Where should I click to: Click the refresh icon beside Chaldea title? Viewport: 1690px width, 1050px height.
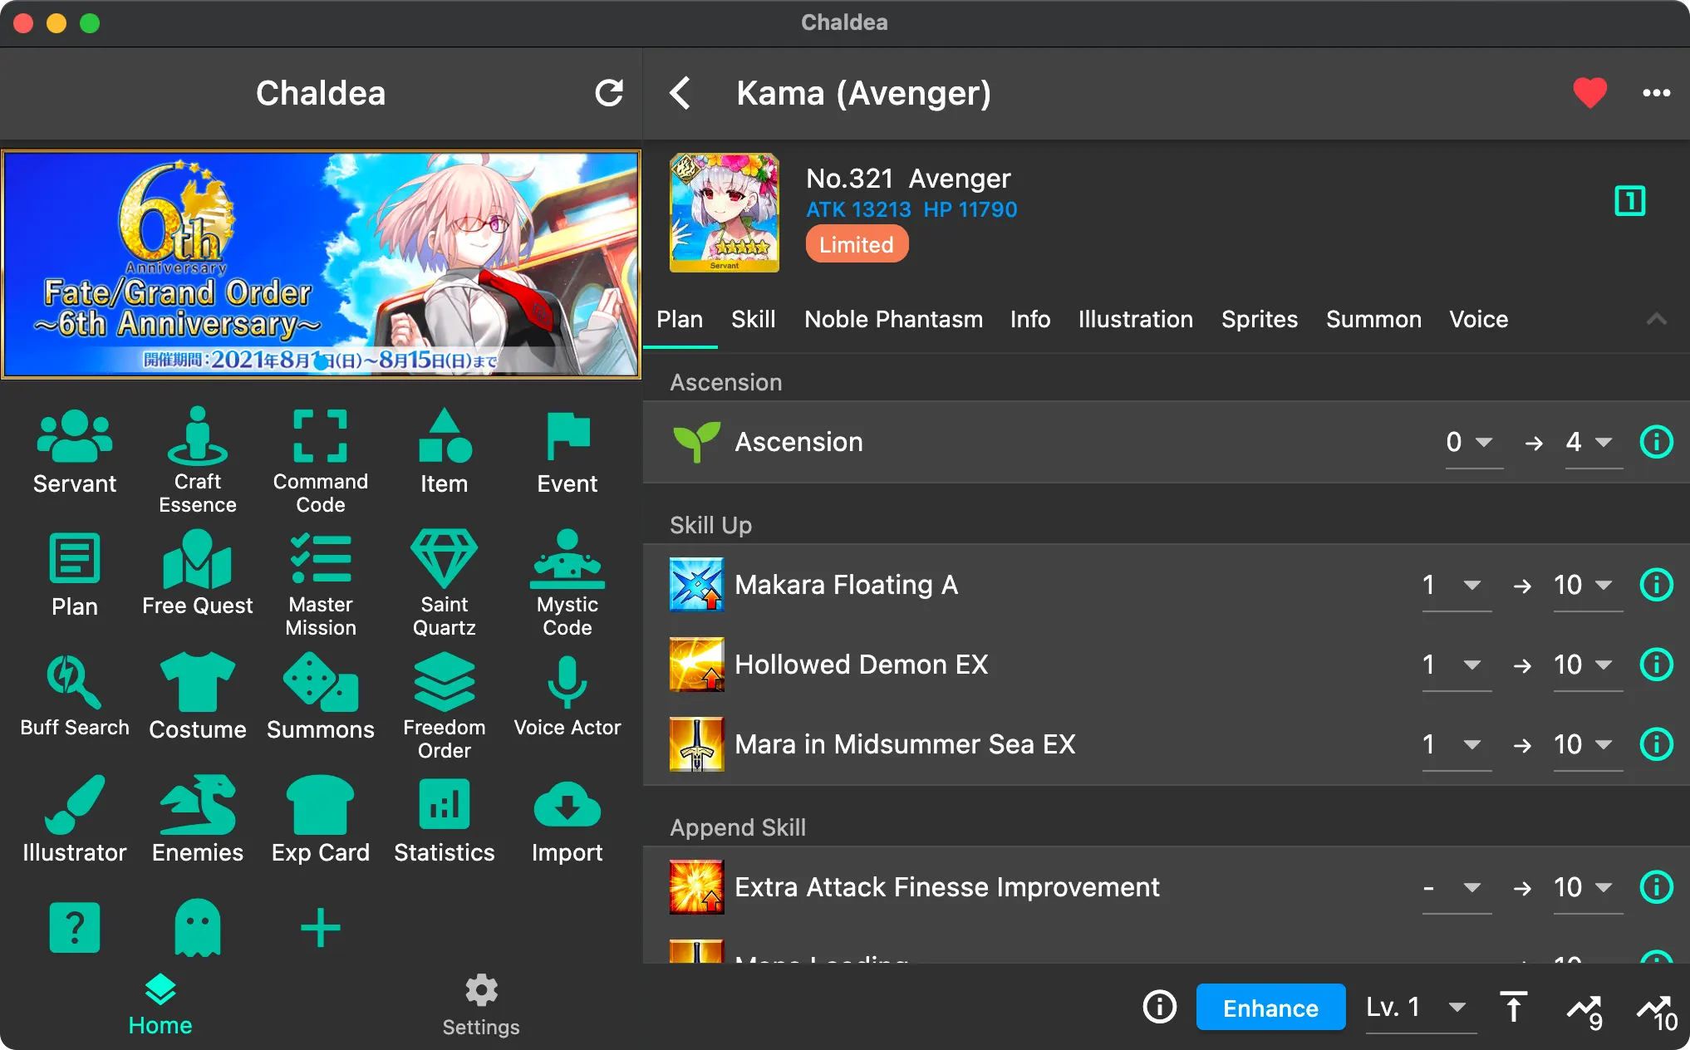(609, 93)
